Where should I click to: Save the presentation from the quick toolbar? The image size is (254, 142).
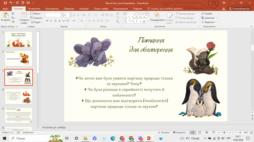tap(5, 3)
